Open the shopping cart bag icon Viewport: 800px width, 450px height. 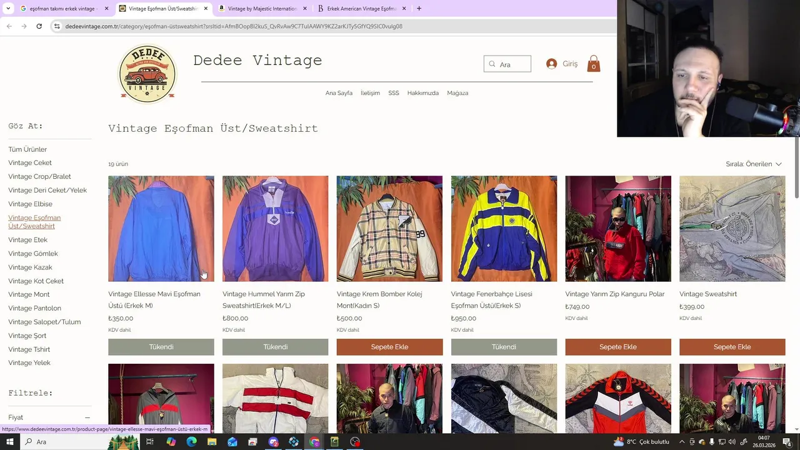594,64
